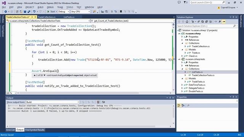244x137 pixels.
Task: Open the member dropdown get_Count_of_TradeCollection_test()
Action: click(133, 21)
